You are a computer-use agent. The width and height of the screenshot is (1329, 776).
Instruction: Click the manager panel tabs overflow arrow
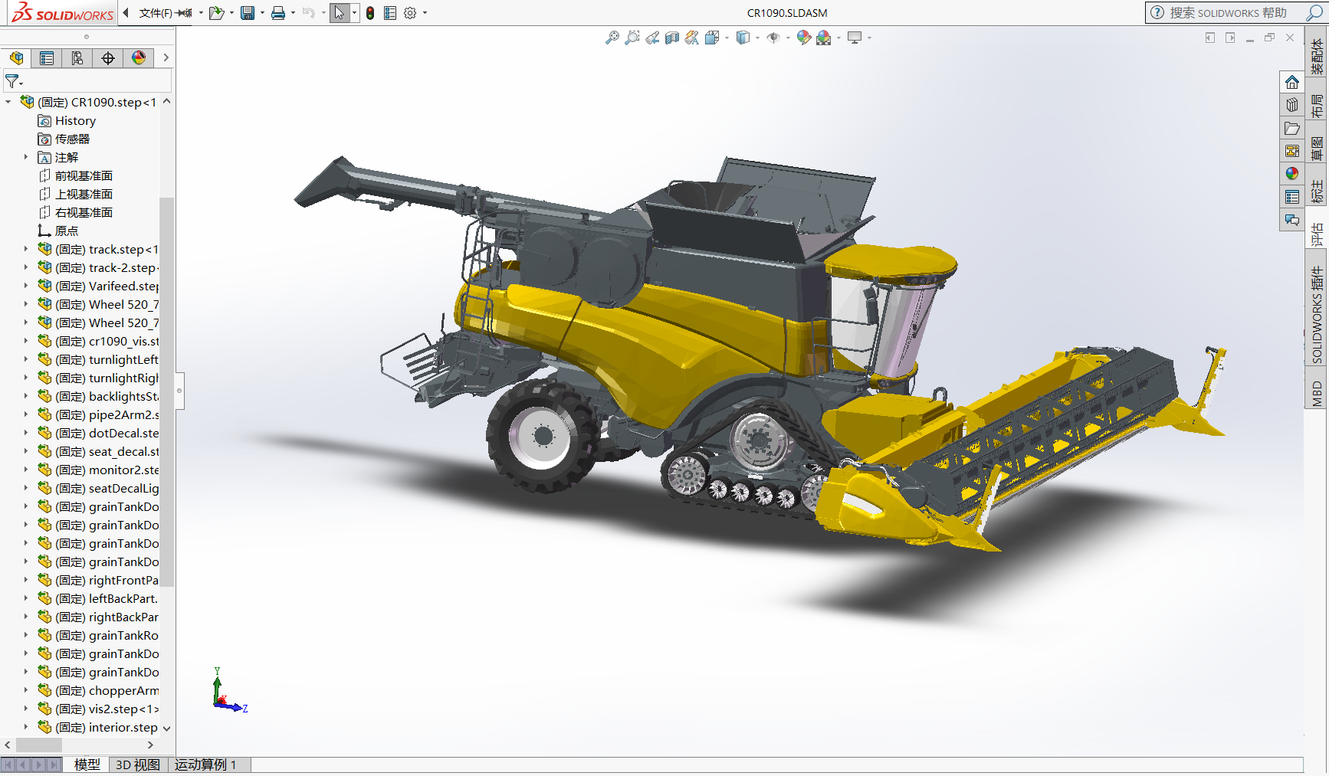point(166,57)
